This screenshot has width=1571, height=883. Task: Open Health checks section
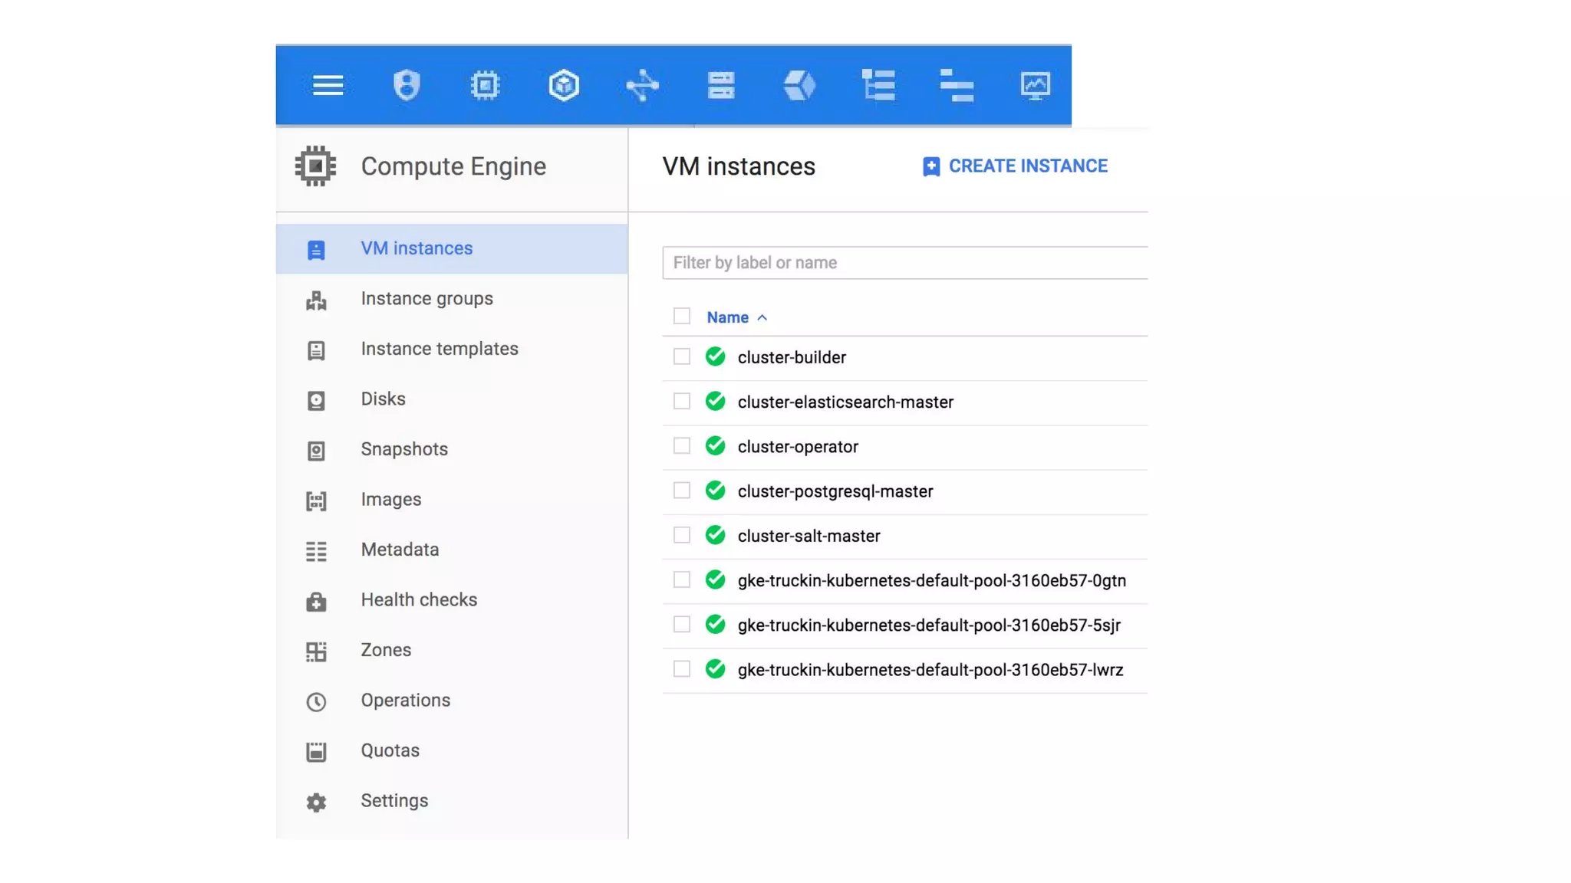click(x=419, y=600)
